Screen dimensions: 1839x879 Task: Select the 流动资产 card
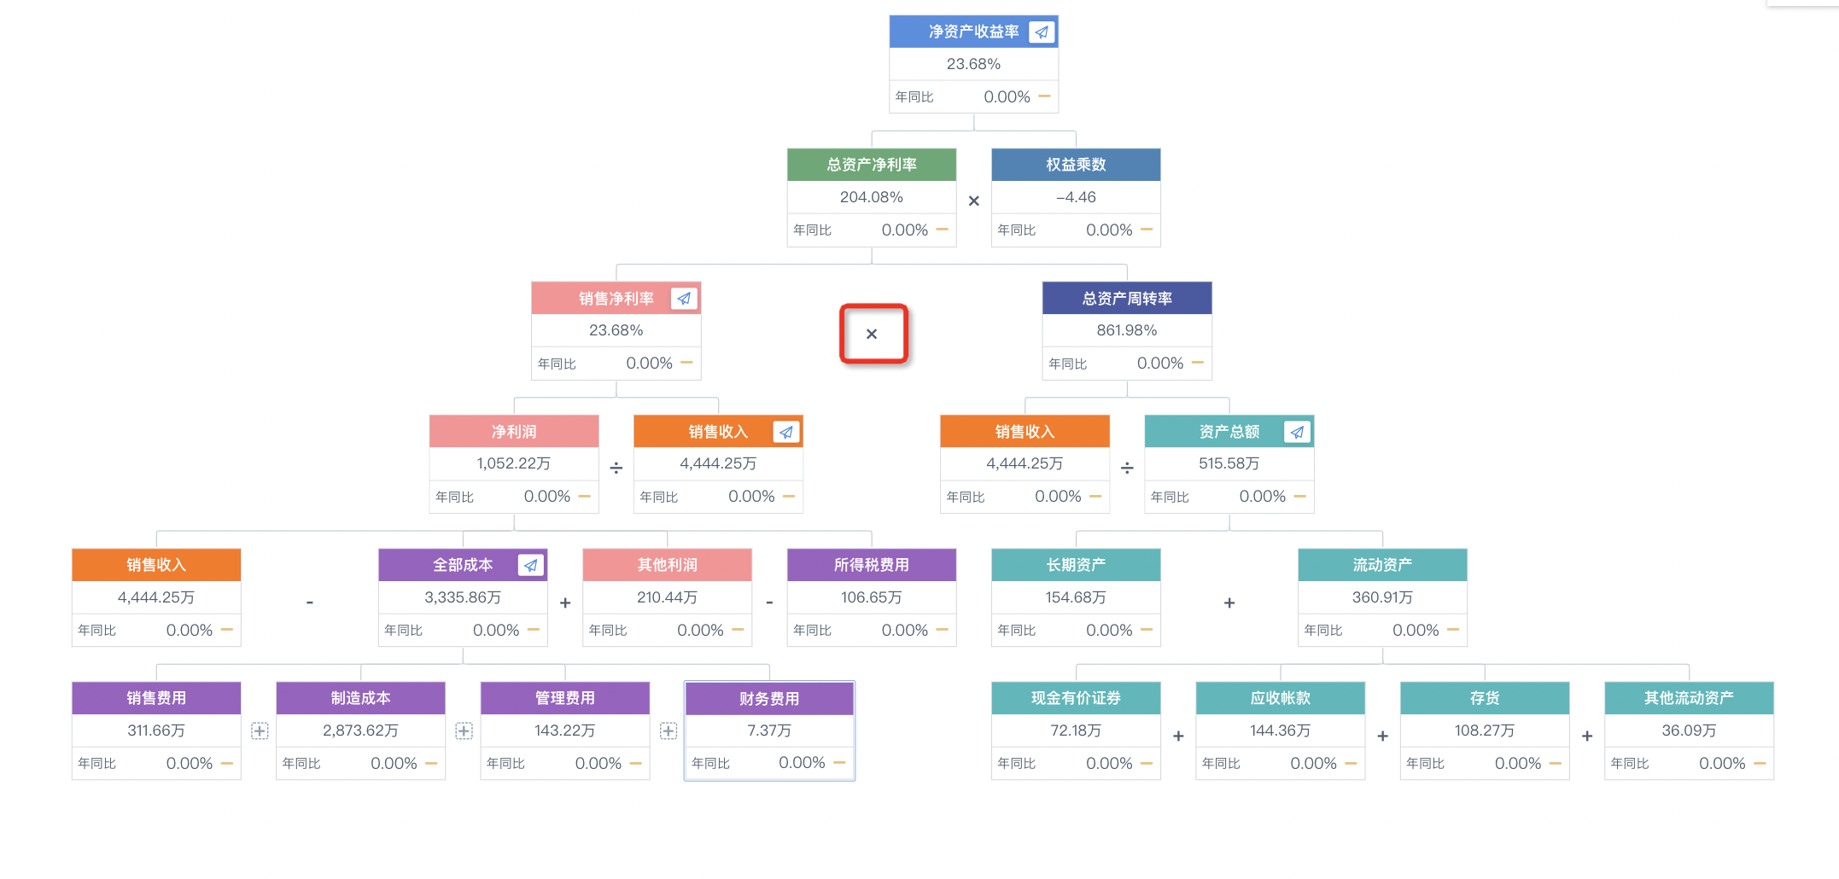[1382, 597]
